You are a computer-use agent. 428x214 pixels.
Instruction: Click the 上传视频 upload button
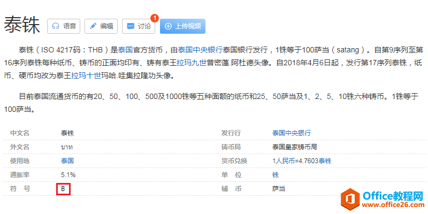click(x=182, y=26)
